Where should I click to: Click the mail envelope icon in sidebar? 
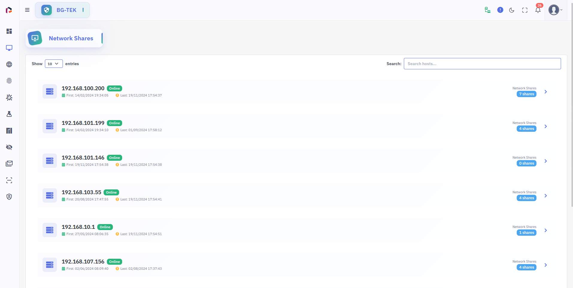click(9, 163)
